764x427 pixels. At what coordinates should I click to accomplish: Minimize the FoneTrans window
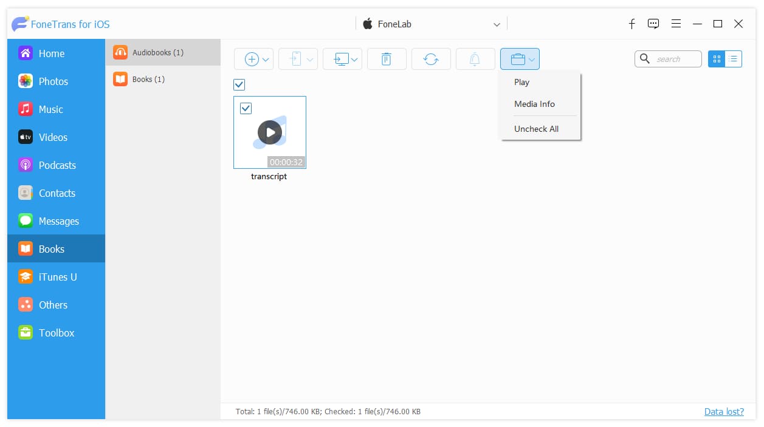pyautogui.click(x=697, y=24)
